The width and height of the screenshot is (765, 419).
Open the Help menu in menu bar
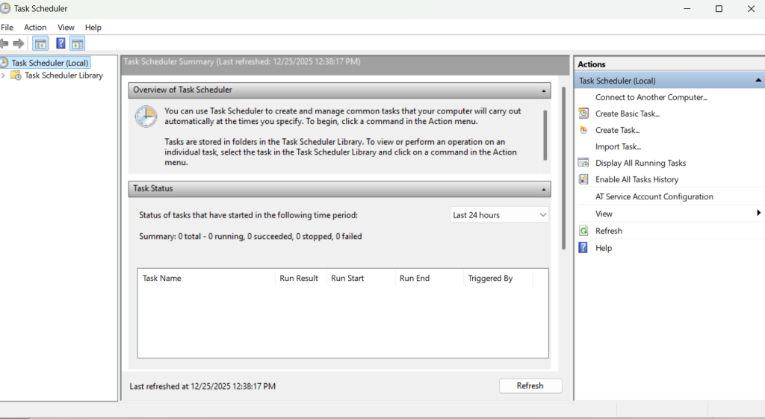click(x=93, y=28)
